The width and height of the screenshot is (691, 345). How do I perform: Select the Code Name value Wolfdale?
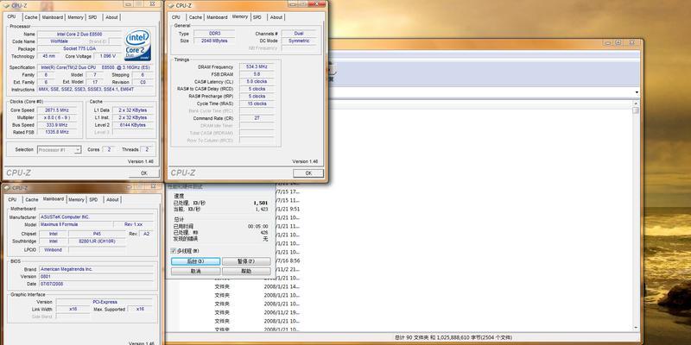point(59,41)
